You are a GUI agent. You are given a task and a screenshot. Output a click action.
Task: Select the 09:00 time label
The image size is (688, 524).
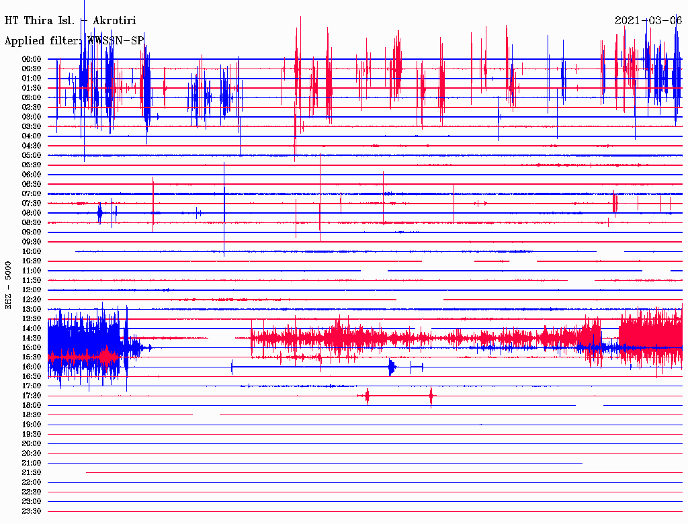[32, 232]
